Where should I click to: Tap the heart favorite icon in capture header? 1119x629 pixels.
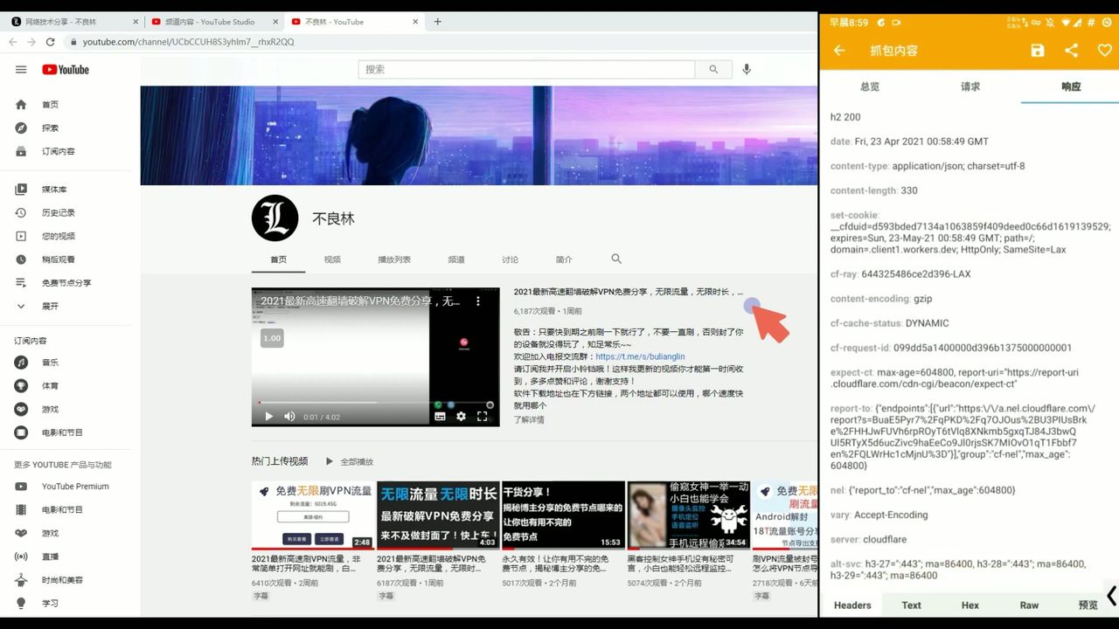(x=1104, y=50)
